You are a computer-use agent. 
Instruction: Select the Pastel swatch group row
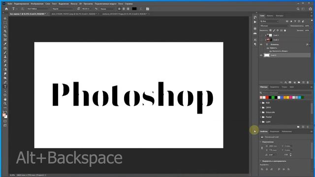[285, 117]
